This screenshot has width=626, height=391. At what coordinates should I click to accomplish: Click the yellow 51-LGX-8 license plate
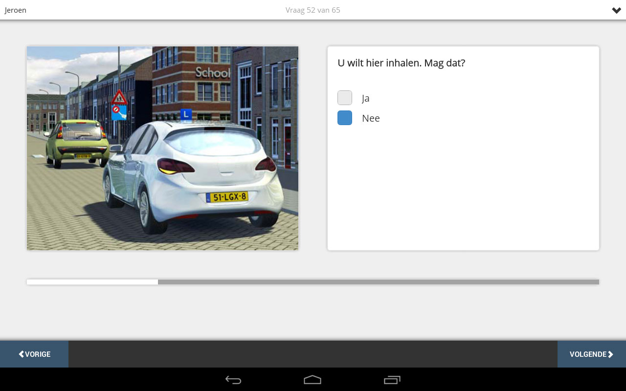coord(227,197)
